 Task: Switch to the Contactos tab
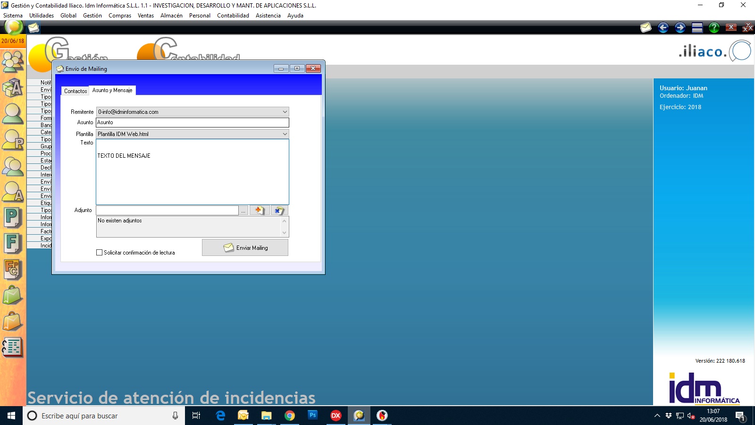pos(75,91)
